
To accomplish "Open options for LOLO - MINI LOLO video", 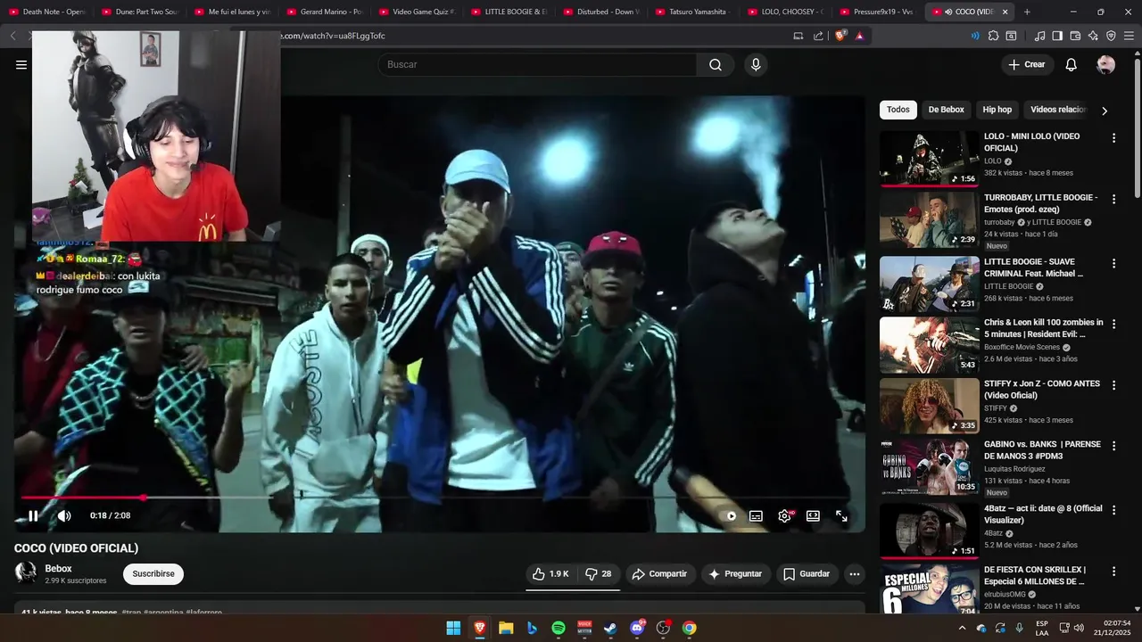I will tap(1113, 138).
